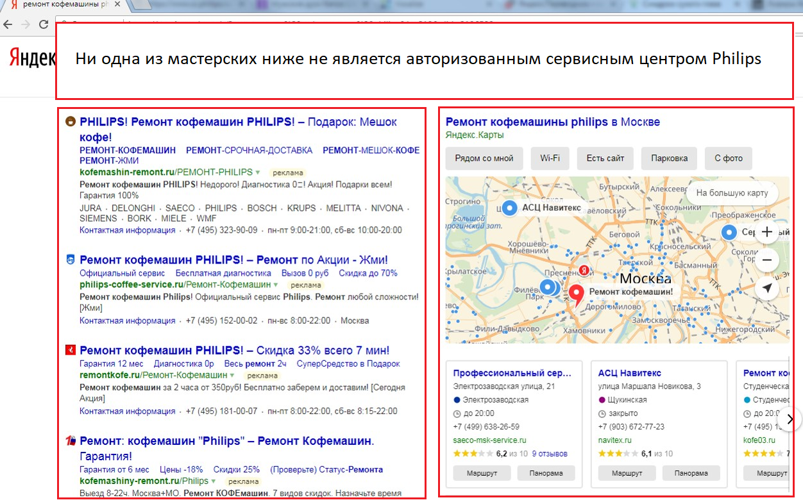Click 'Гарантия 12 мес' sitelink
Viewport: 803px width, 500px height.
111,363
